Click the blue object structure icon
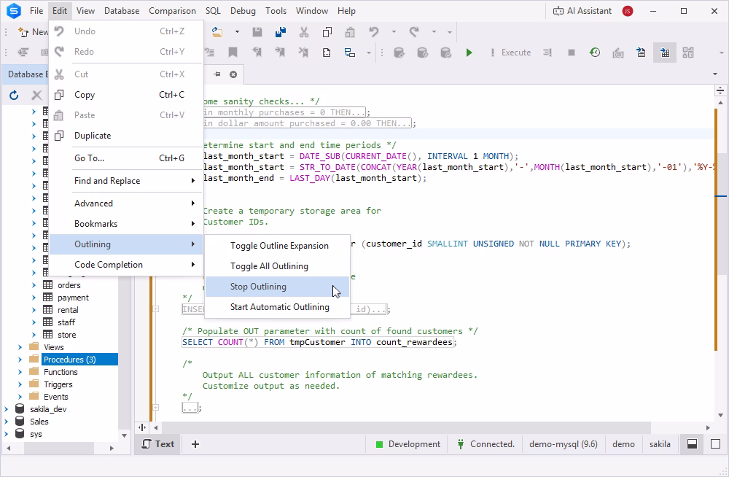This screenshot has width=729, height=477. coord(350,53)
